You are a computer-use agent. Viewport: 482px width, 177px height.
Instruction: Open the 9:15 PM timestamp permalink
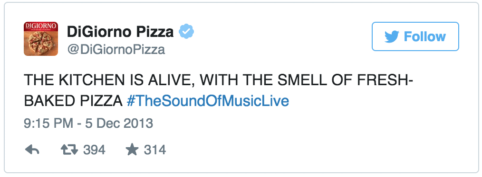48,124
